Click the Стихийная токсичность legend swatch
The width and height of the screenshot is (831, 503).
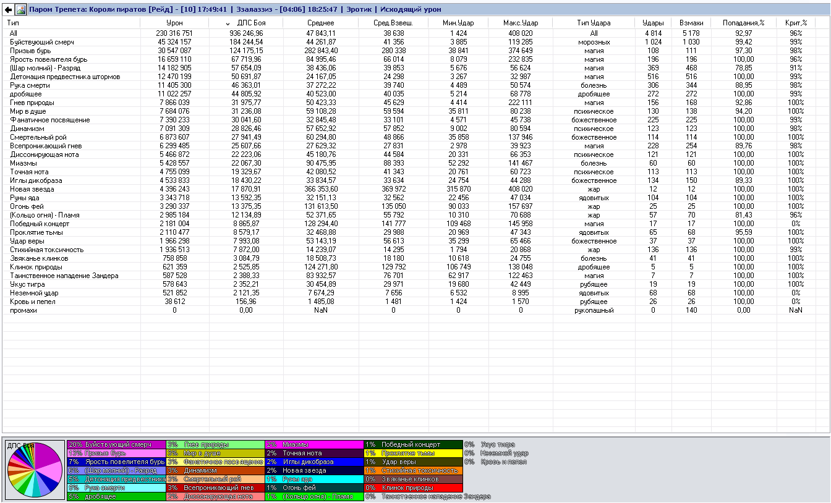click(x=413, y=470)
